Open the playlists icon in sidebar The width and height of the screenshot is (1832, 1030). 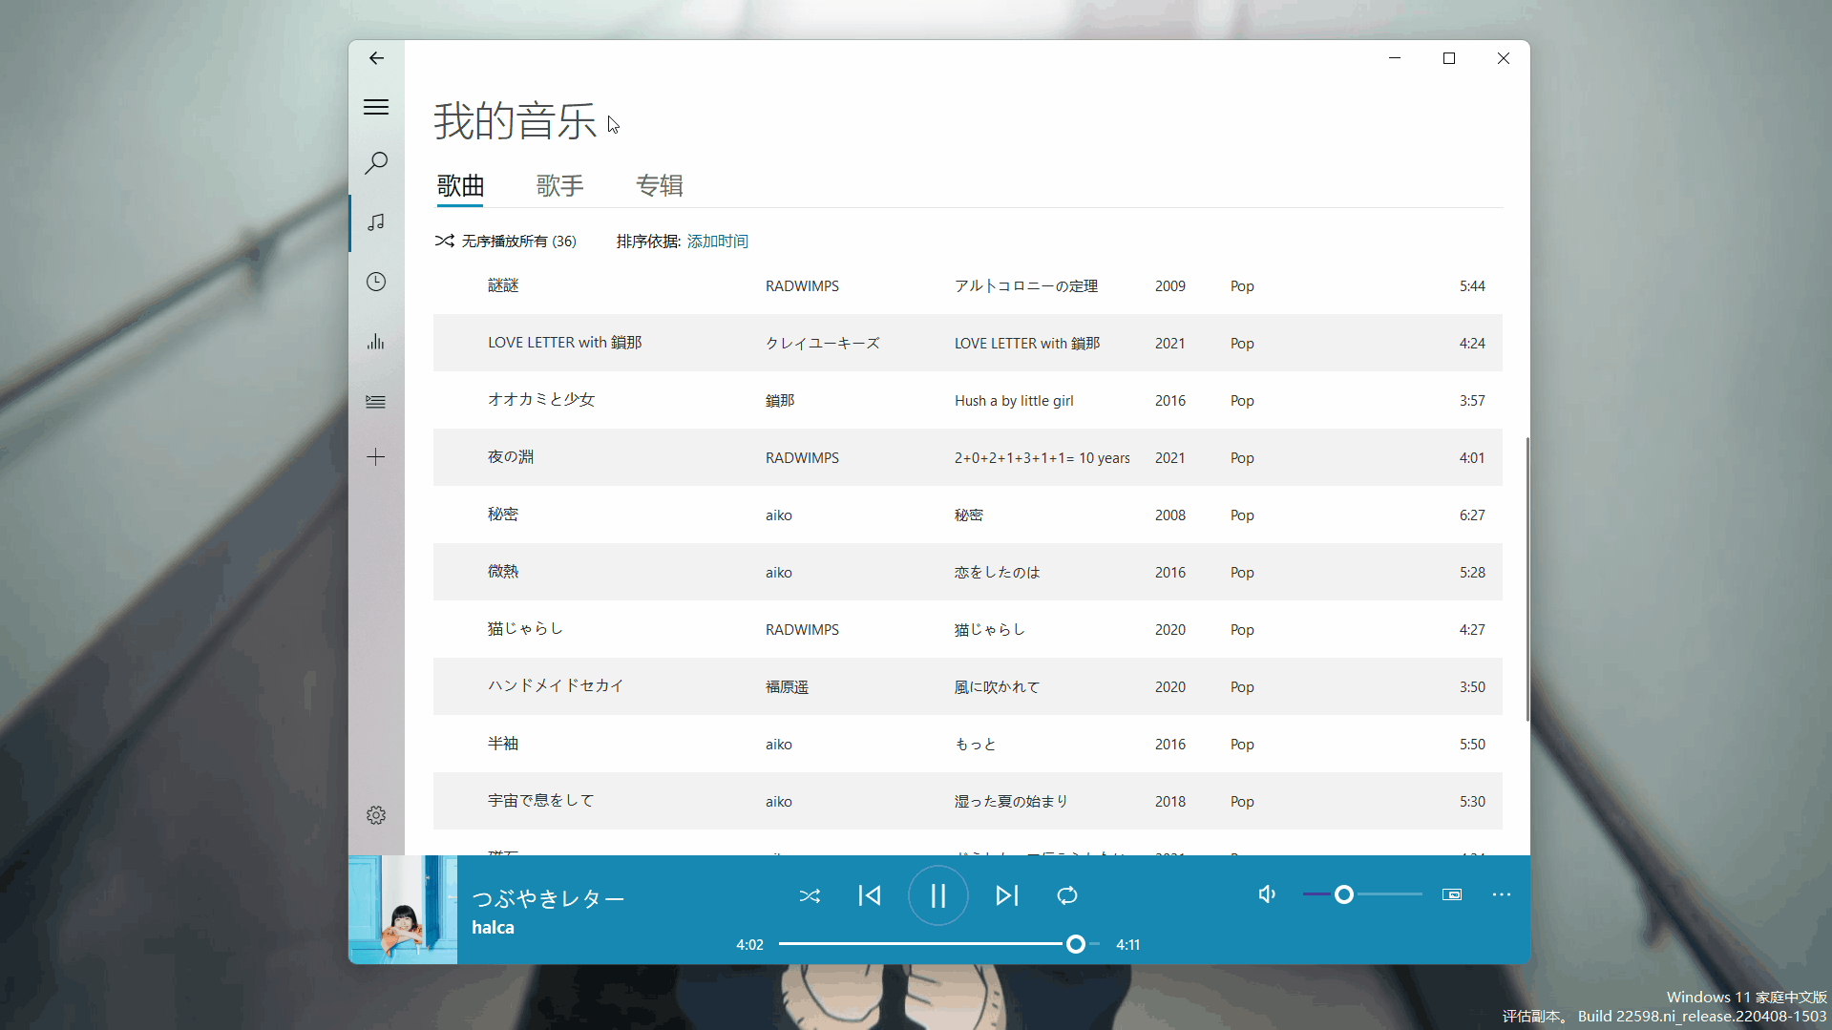click(375, 401)
